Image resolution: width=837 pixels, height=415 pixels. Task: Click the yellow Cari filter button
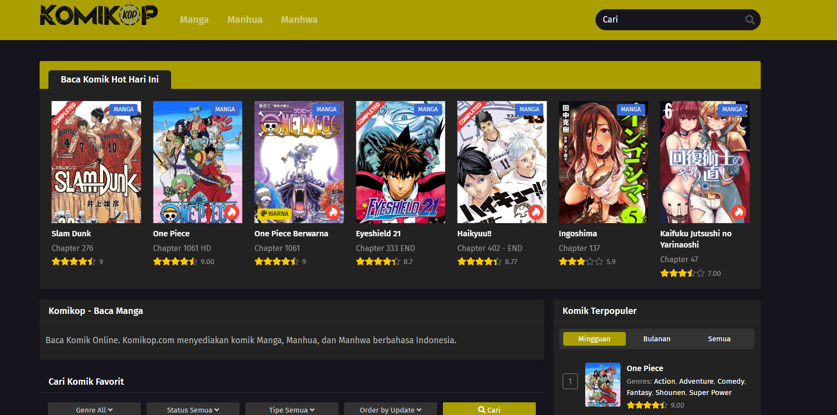tap(489, 409)
